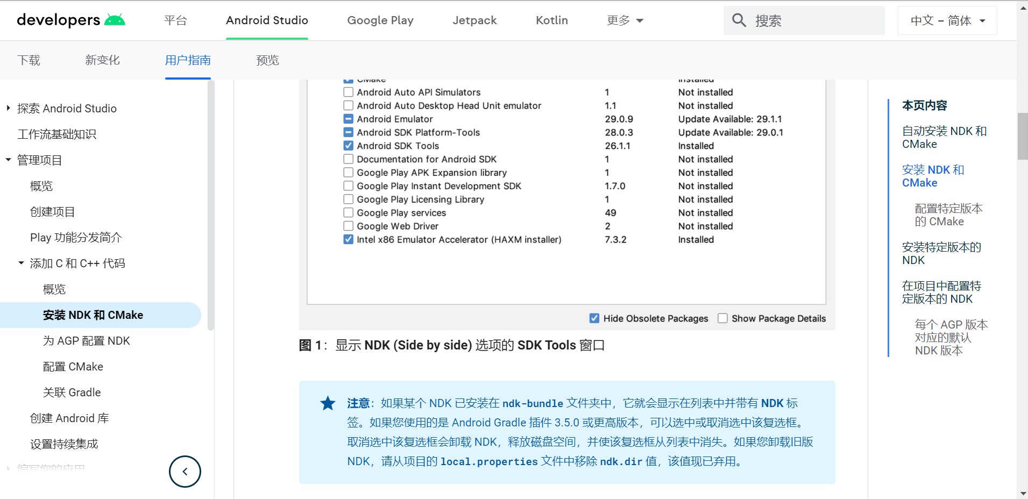Viewport: 1028px width, 499px height.
Task: Uncheck Hide Obsolete Packages
Action: point(594,318)
